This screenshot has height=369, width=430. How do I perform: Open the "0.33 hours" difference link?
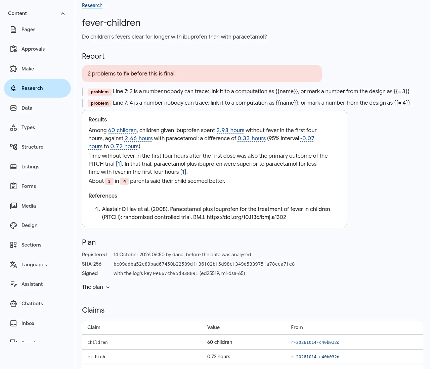click(x=252, y=138)
